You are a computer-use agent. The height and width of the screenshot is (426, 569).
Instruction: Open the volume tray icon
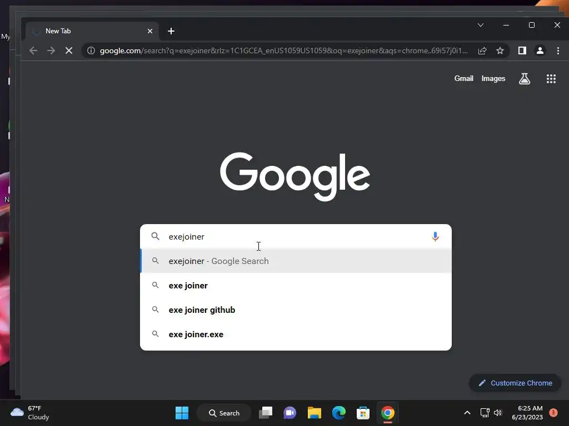pos(498,413)
